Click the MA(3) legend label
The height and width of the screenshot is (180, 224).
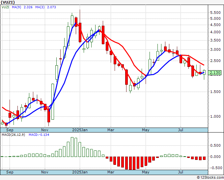40,7
